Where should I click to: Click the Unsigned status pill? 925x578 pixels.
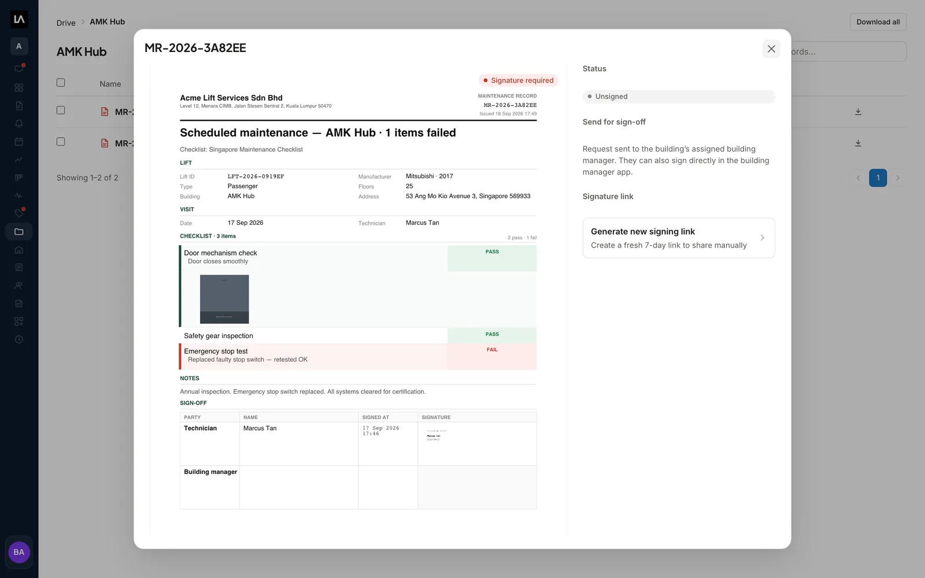(679, 97)
